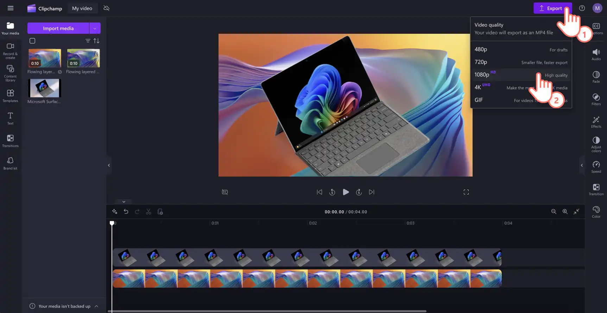Open Brand kit tab

(10, 163)
